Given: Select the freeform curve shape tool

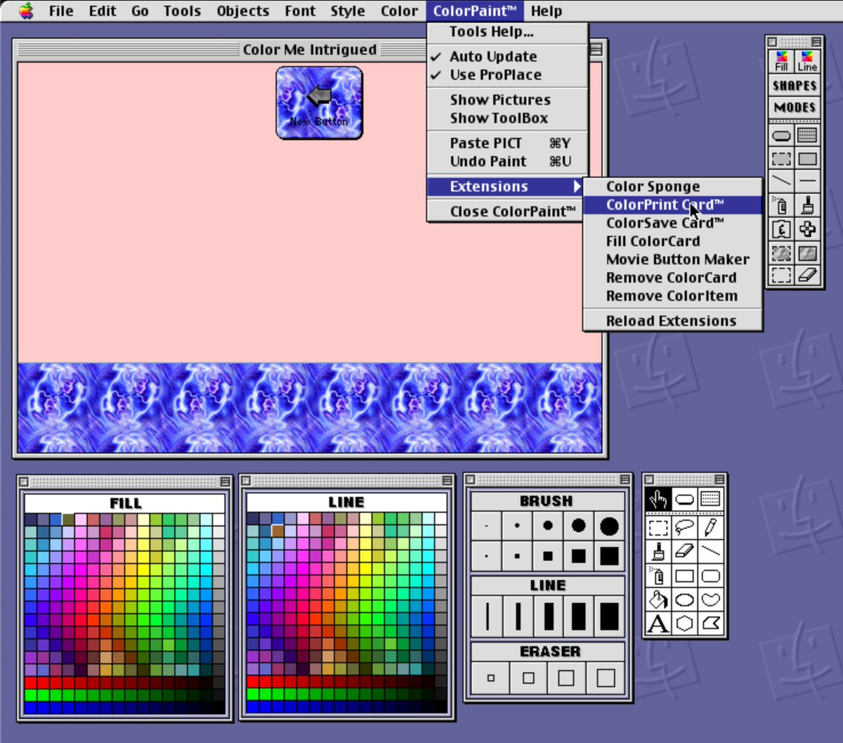Looking at the screenshot, I should [711, 600].
